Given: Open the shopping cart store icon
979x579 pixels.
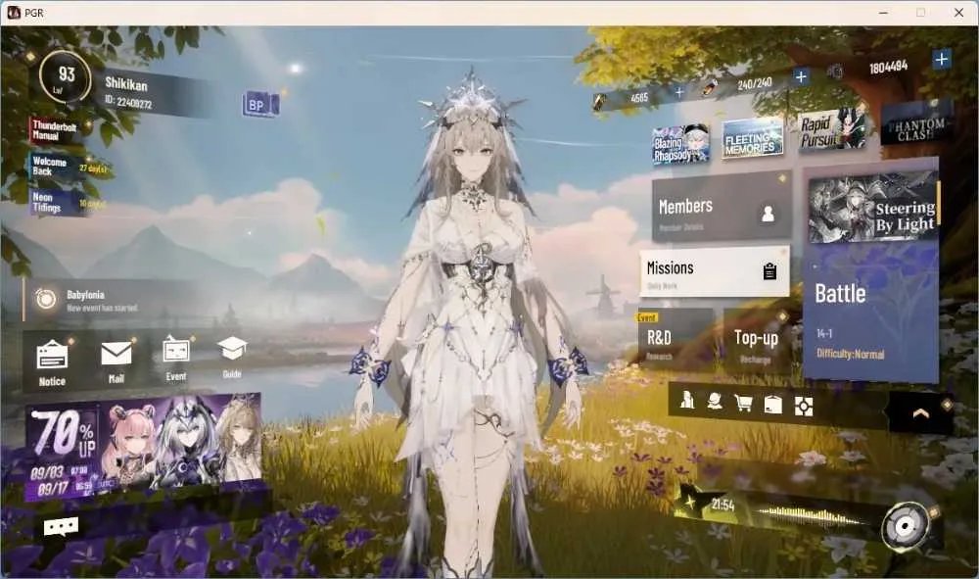Looking at the screenshot, I should coord(743,403).
